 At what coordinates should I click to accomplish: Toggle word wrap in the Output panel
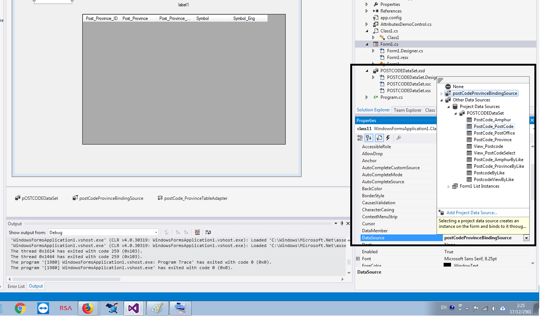[x=208, y=232]
